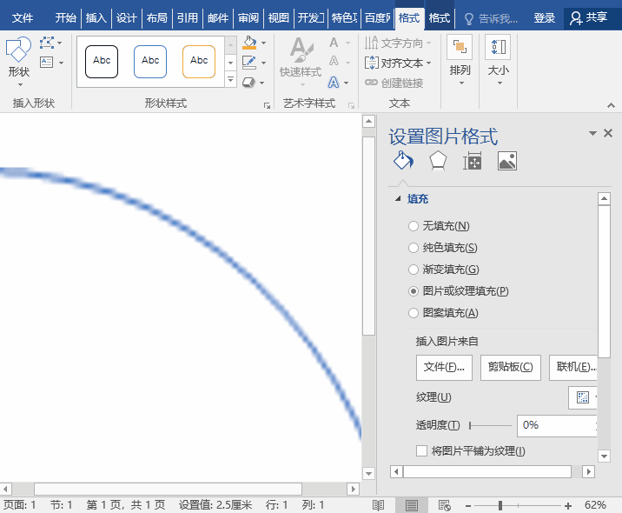Switch to Print Layout view icon
The image size is (622, 513).
tap(412, 505)
